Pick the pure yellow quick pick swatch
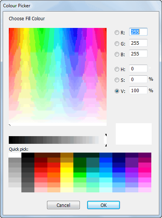 [x=67, y=170]
